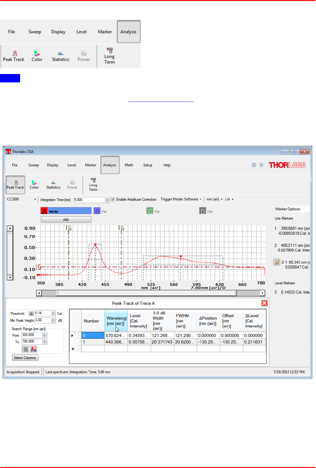The width and height of the screenshot is (316, 468).
Task: Select trace D's gray swatch
Action: [203, 211]
